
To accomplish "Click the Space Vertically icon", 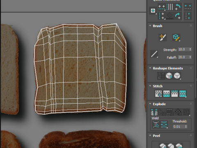I will [188, 16].
